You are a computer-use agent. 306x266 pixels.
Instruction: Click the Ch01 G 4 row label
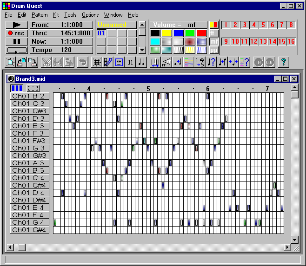click(28, 222)
